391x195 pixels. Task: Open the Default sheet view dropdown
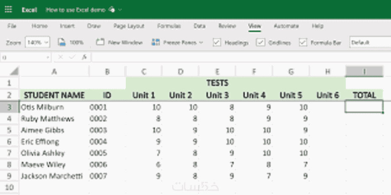[370, 42]
